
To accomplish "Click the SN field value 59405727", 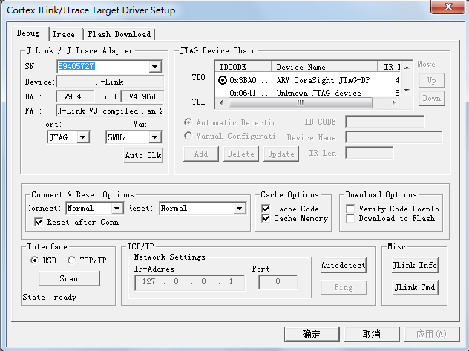I will 76,66.
